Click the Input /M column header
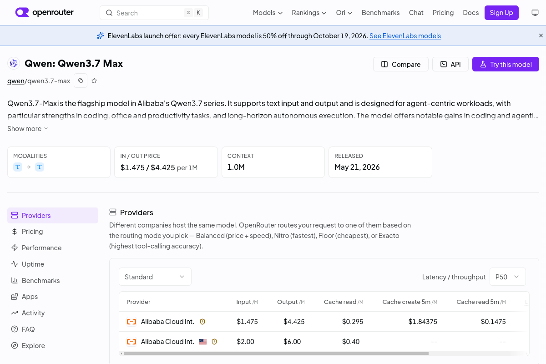The image size is (546, 364). click(x=247, y=302)
